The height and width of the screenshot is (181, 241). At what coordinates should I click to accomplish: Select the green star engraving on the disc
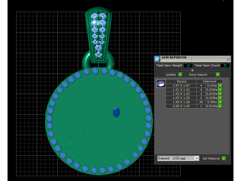78,143
